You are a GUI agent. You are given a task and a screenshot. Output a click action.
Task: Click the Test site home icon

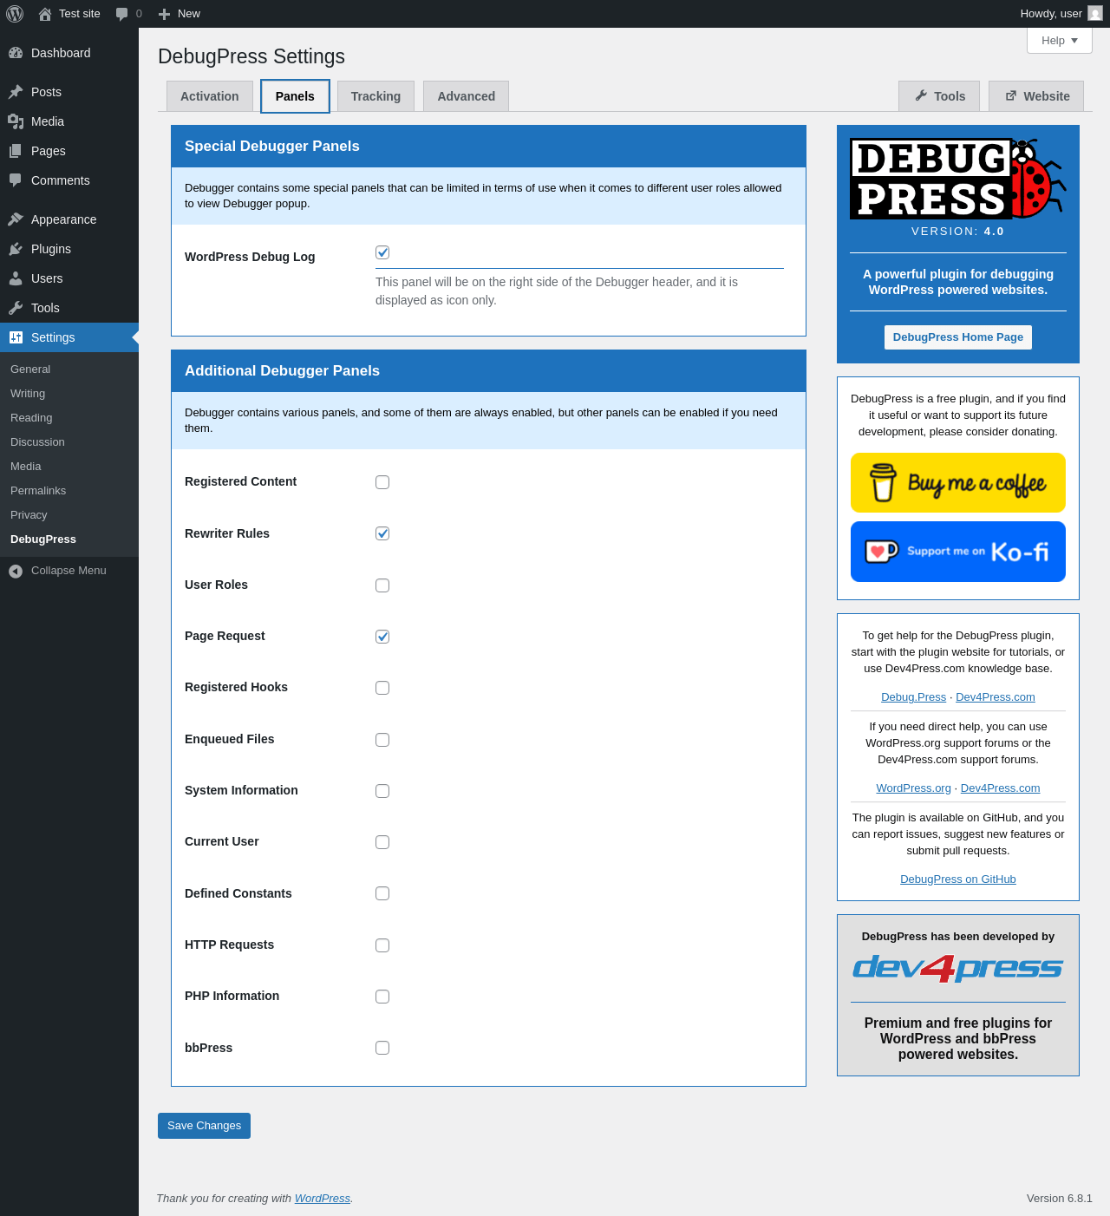pyautogui.click(x=45, y=14)
